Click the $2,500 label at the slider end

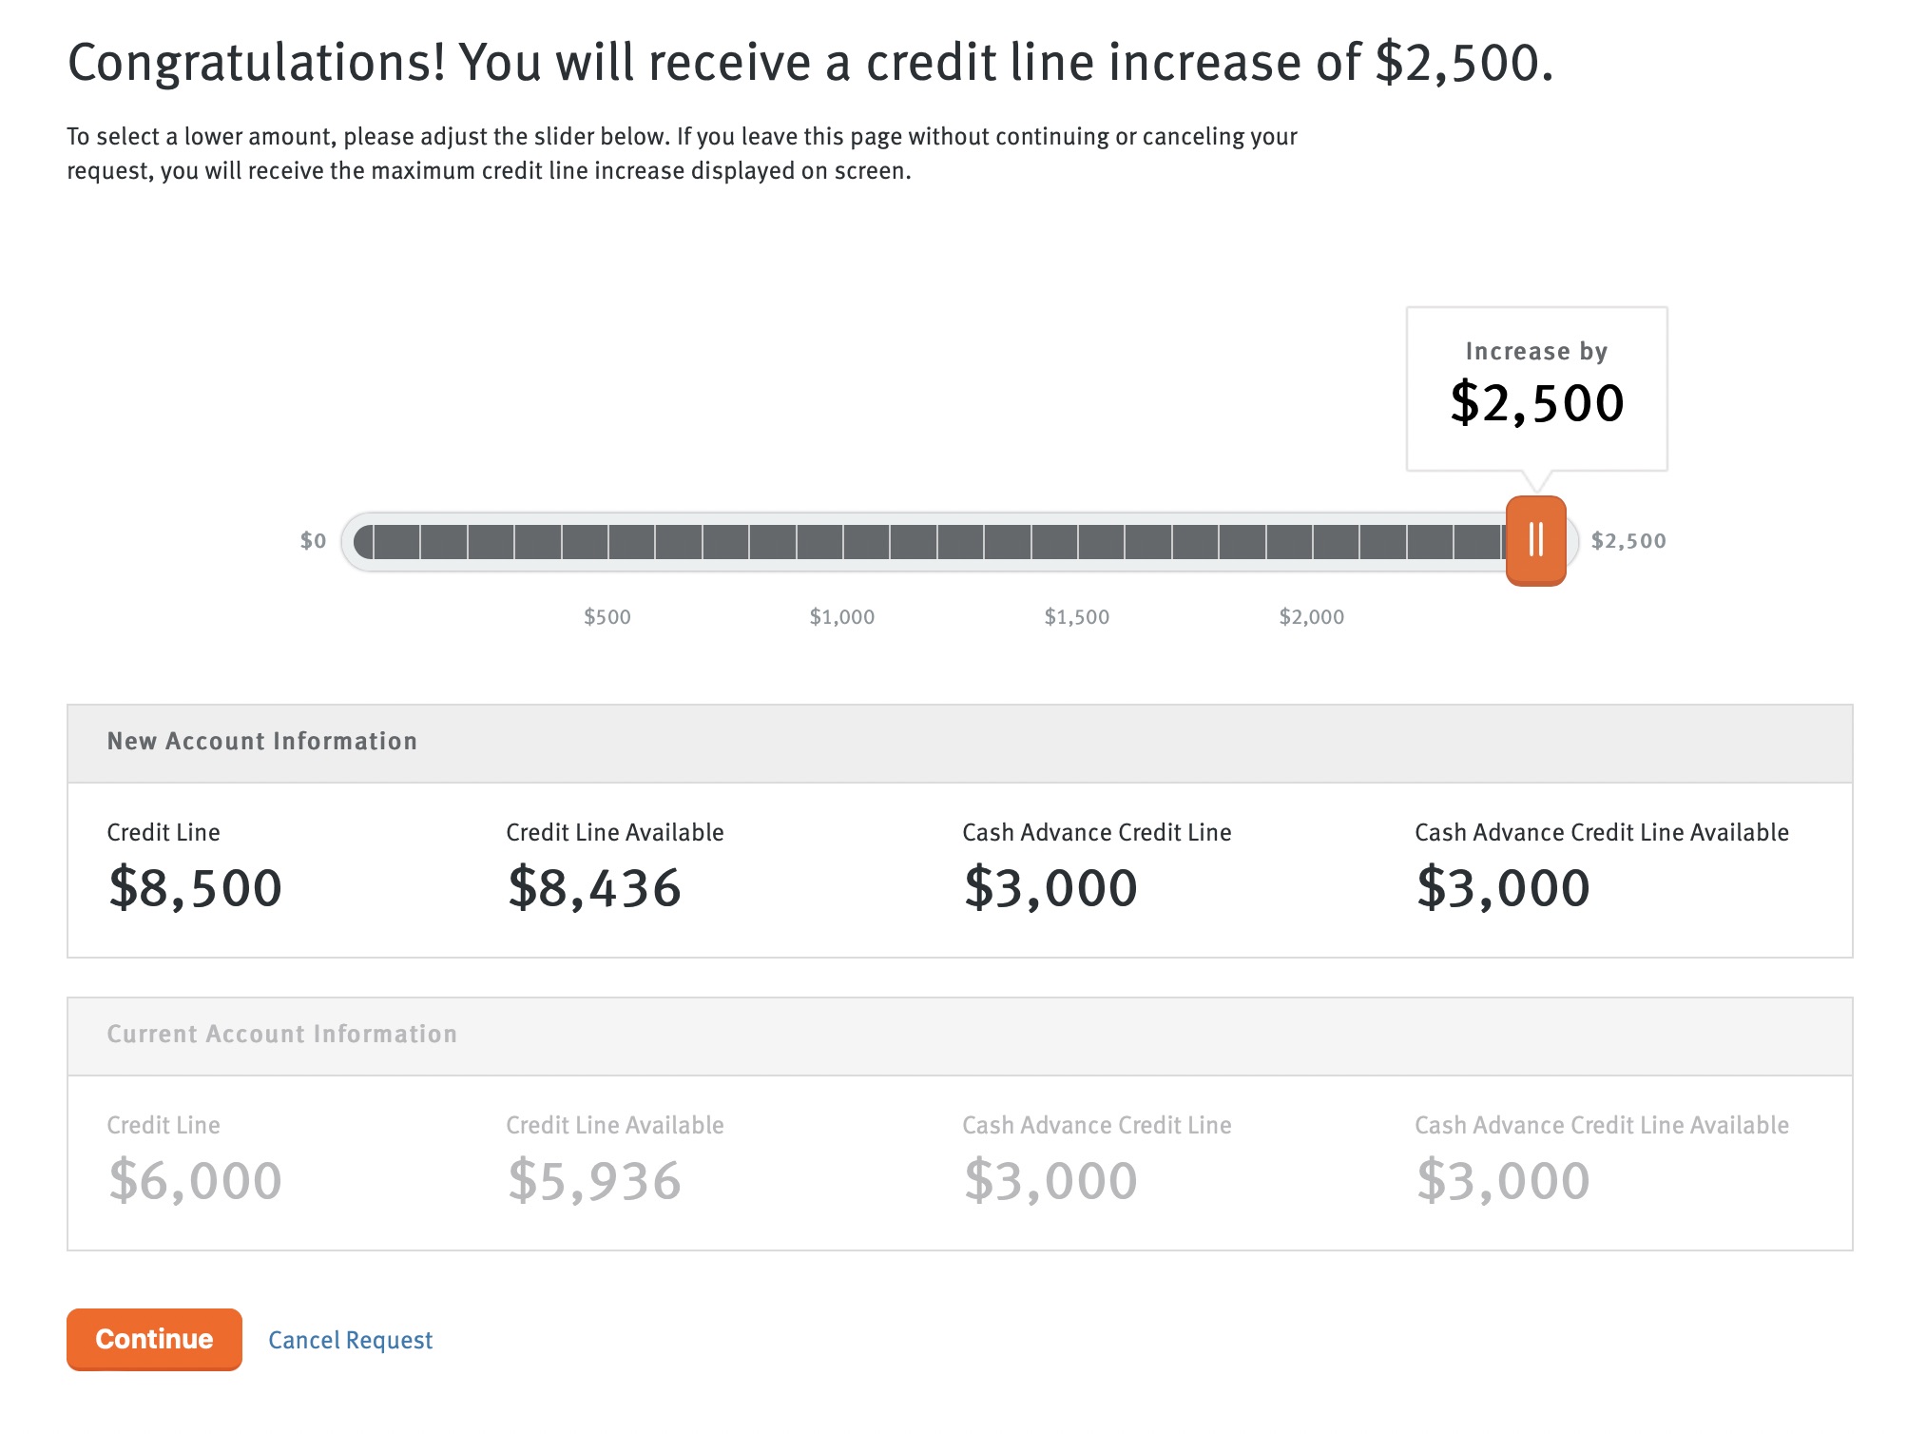tap(1628, 540)
